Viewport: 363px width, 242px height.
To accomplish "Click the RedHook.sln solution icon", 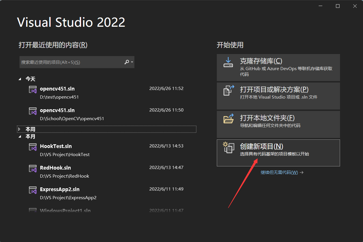I will pos(33,168).
